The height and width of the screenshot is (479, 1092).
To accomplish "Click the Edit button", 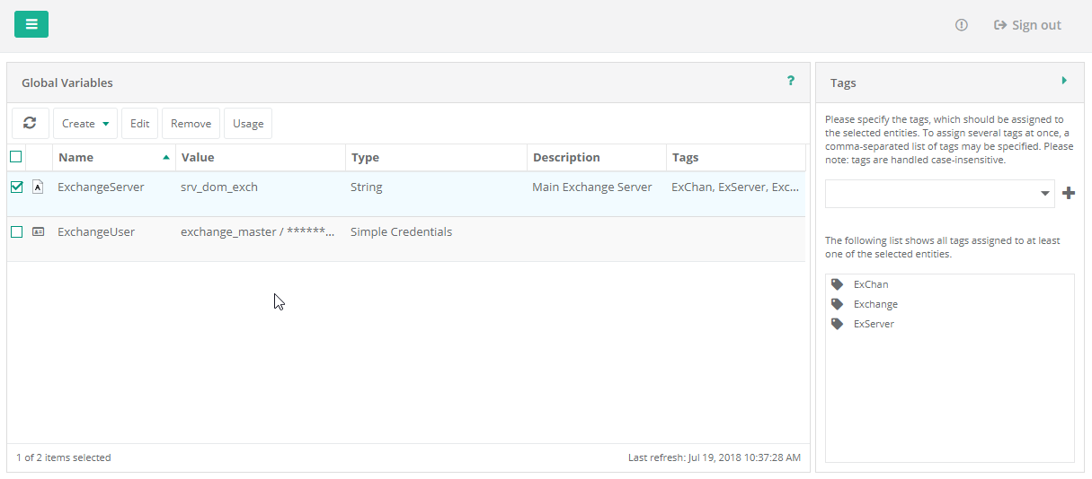I will coord(139,124).
